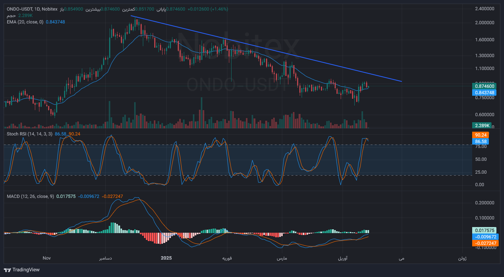Click the open value 0.854900 in header
The width and height of the screenshot is (504, 277).
pos(73,9)
